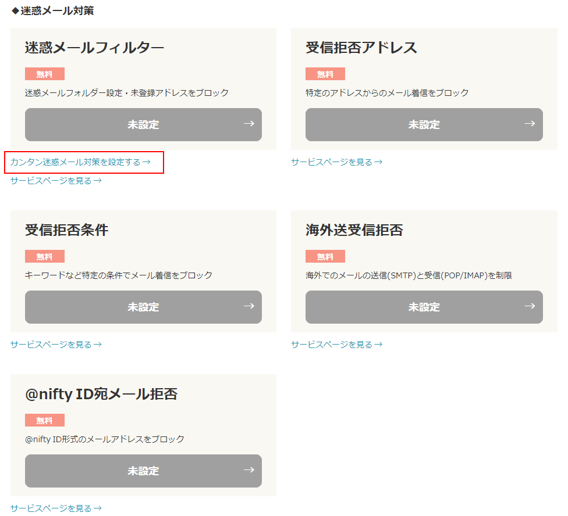Screen dimensions: 568x516
Task: Click the 受信拒否条件 card heading
Action: pos(67,230)
